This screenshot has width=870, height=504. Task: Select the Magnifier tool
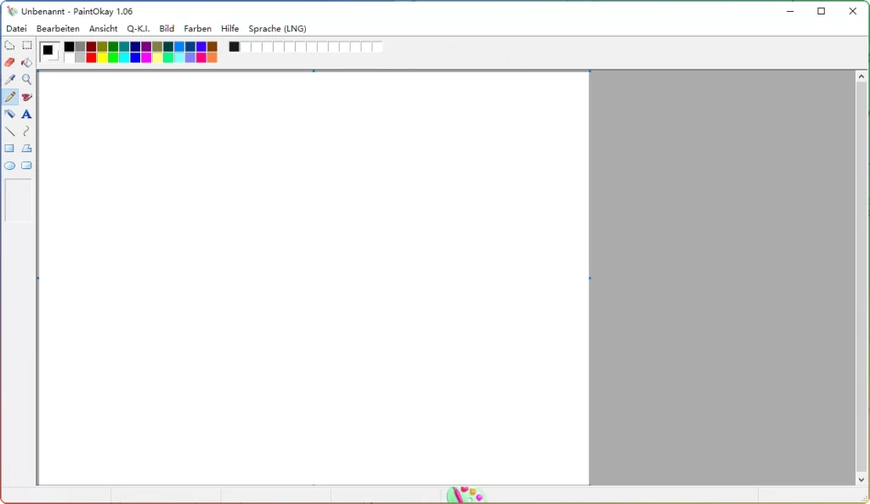tap(26, 79)
